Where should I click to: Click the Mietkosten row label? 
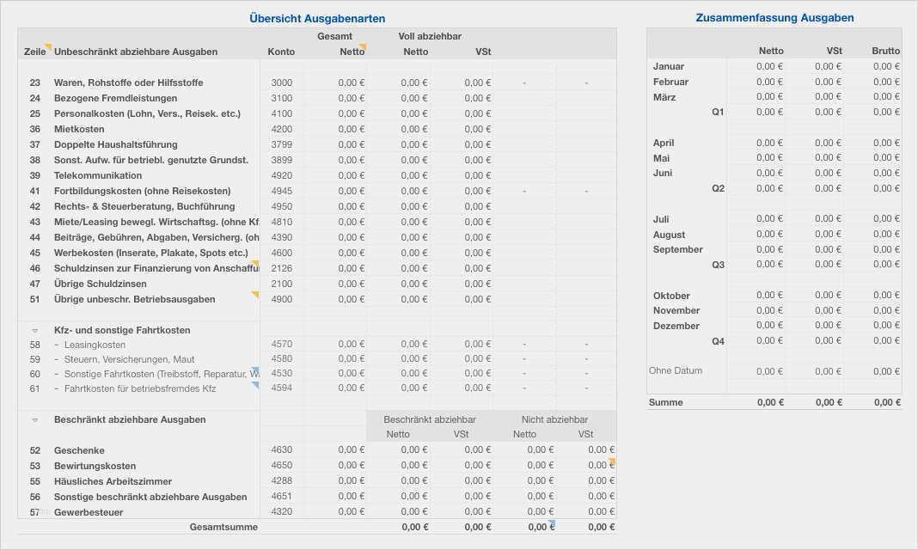point(79,129)
